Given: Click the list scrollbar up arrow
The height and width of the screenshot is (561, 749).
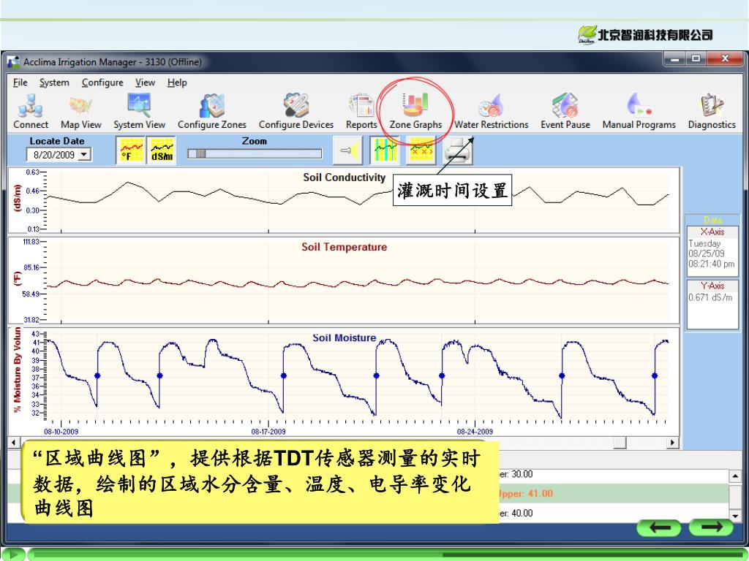Looking at the screenshot, I should [734, 476].
